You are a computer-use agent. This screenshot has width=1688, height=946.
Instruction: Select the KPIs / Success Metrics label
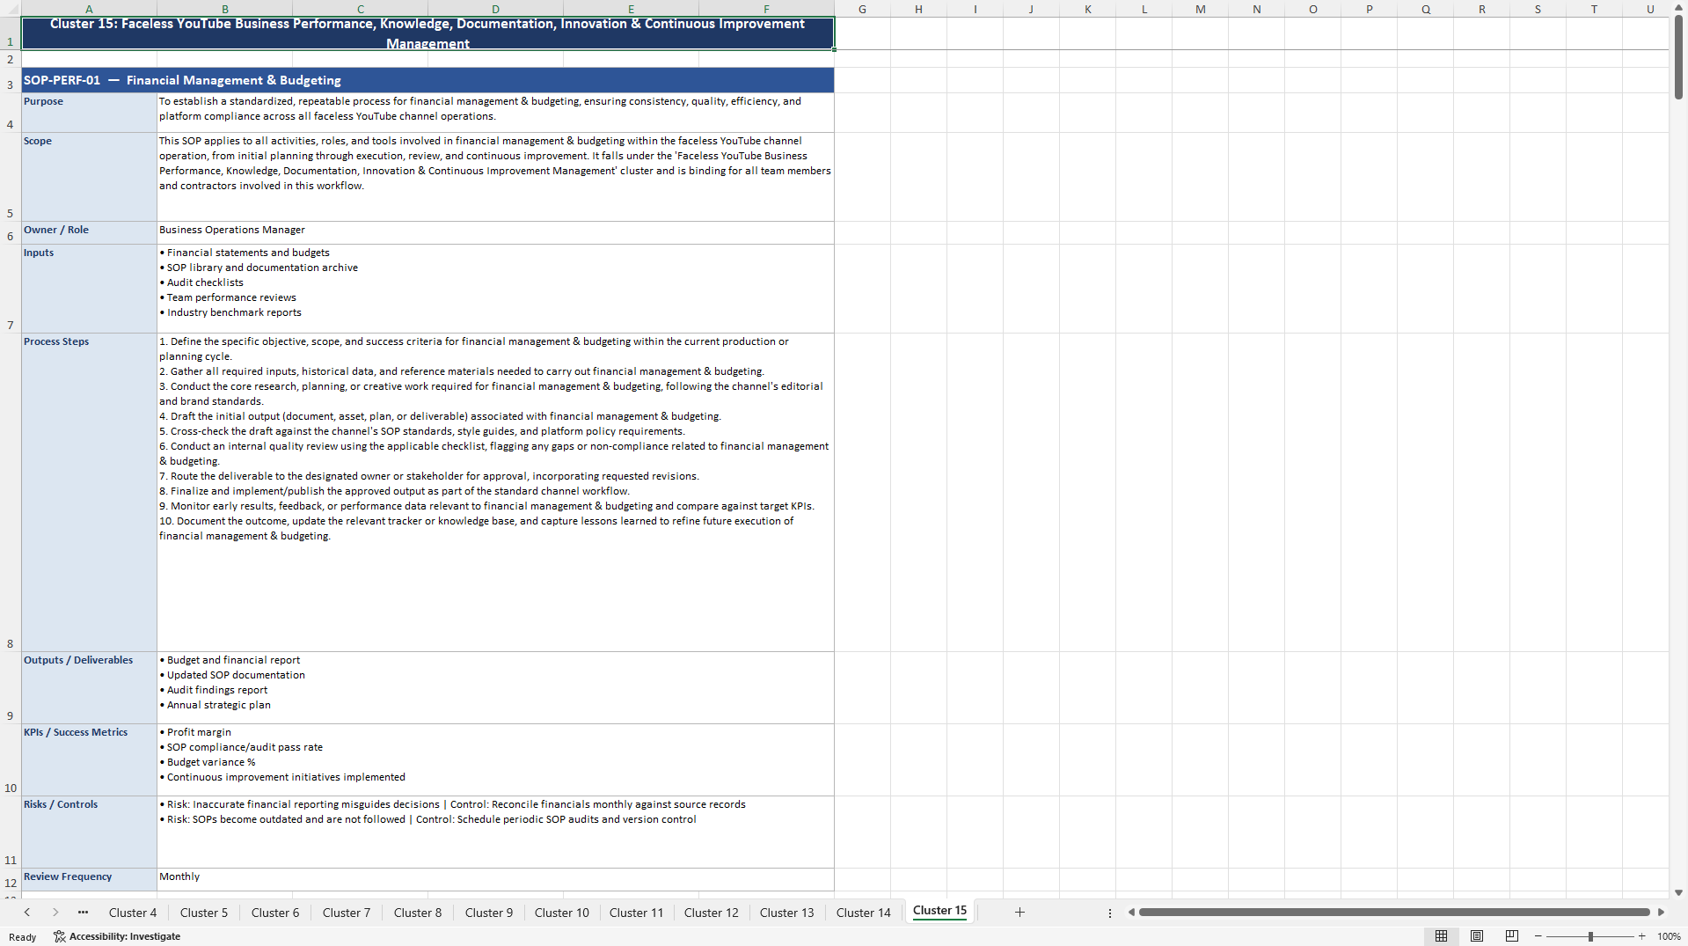coord(89,759)
